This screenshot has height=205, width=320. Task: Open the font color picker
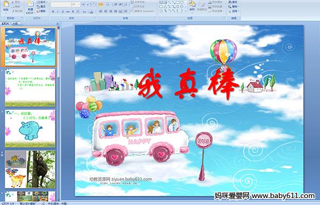coord(92,12)
